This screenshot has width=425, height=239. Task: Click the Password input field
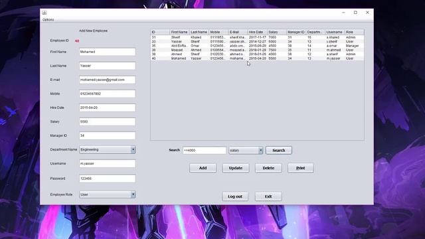click(108, 179)
